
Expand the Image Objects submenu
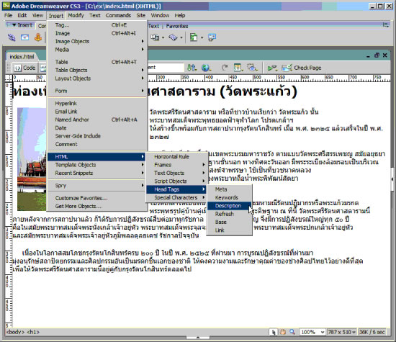[96, 41]
